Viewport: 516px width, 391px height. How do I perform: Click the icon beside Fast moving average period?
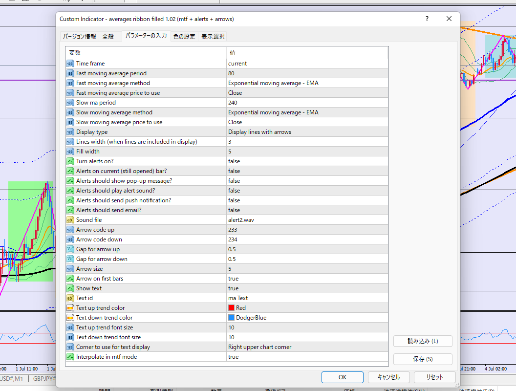tap(70, 73)
